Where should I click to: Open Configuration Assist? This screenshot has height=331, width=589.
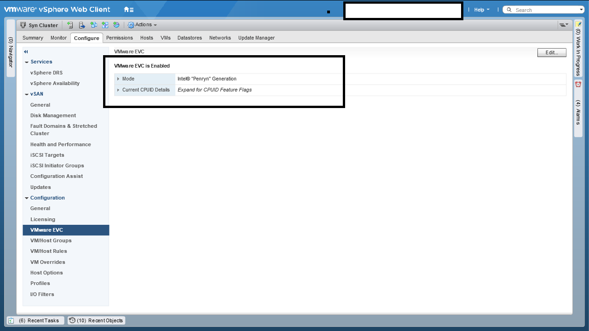[x=57, y=176]
